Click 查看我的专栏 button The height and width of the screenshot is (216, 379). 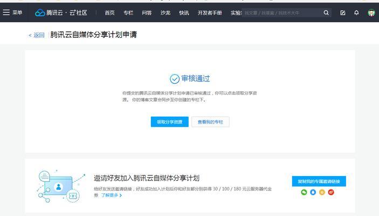coord(210,122)
